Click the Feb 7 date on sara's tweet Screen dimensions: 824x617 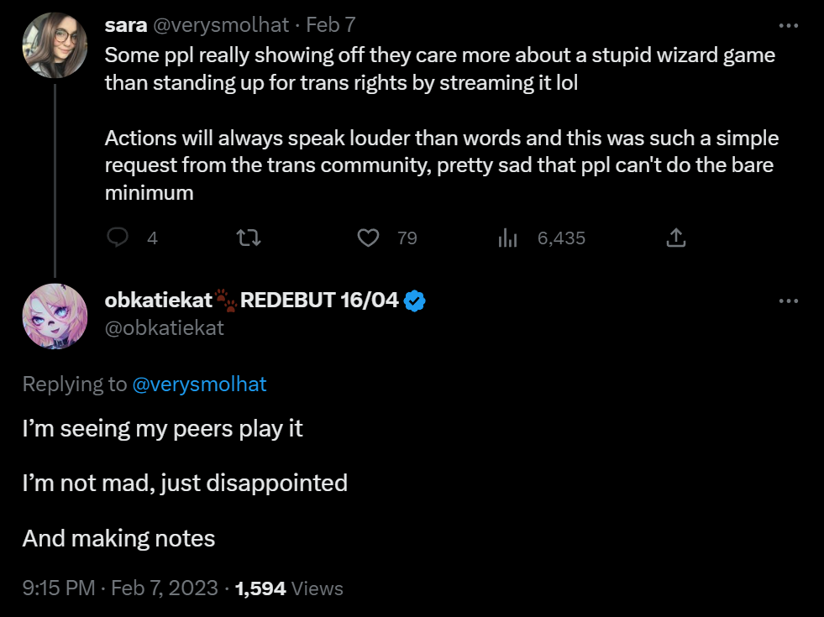point(331,25)
